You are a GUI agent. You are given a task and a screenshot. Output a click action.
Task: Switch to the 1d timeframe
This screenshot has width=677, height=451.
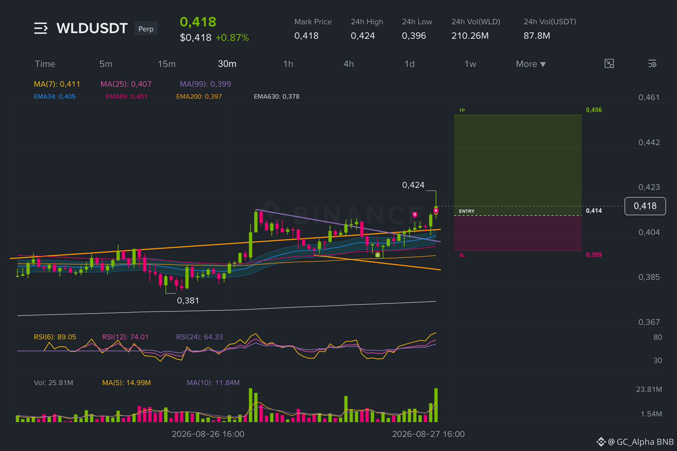coord(409,64)
